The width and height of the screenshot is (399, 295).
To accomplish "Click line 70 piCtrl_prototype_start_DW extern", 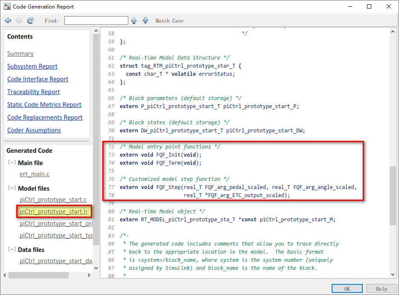I will (x=212, y=131).
